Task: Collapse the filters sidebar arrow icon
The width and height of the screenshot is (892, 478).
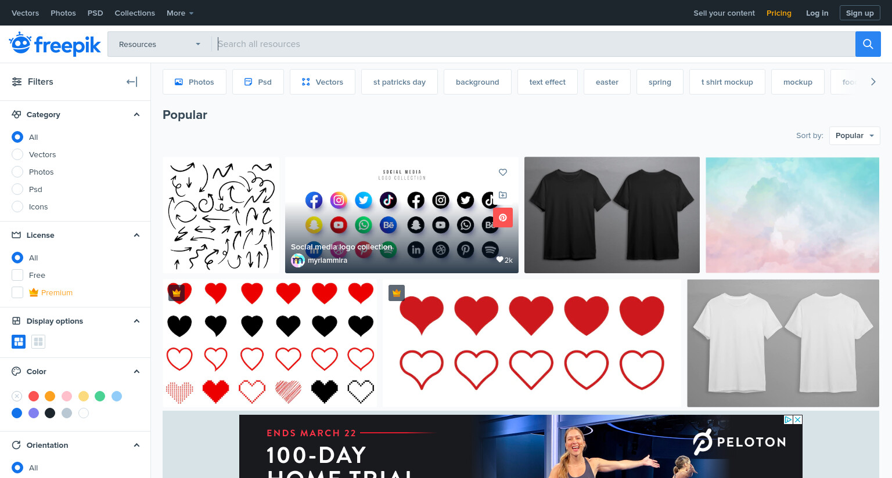Action: pyautogui.click(x=132, y=82)
